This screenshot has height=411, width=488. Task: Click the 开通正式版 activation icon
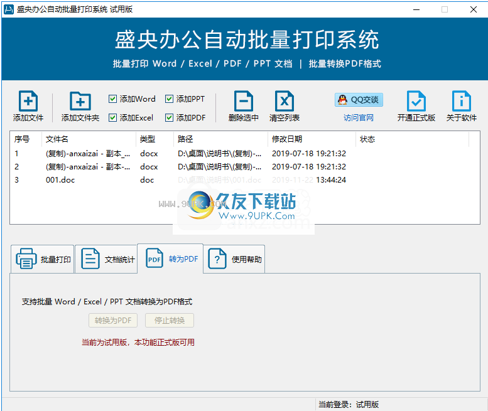416,101
